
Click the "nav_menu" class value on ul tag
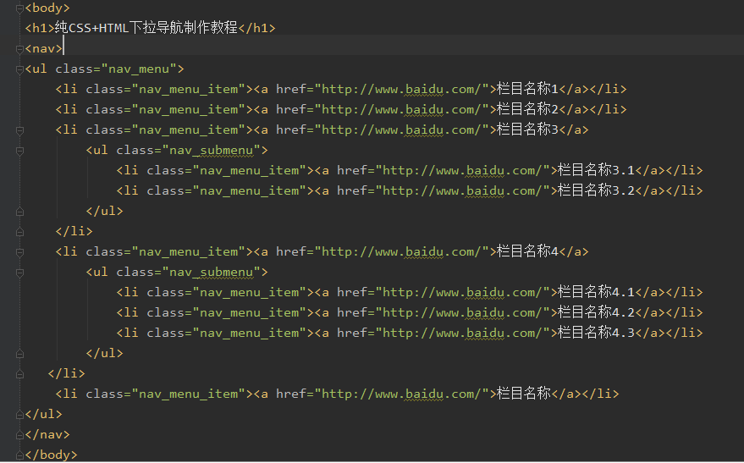(139, 69)
